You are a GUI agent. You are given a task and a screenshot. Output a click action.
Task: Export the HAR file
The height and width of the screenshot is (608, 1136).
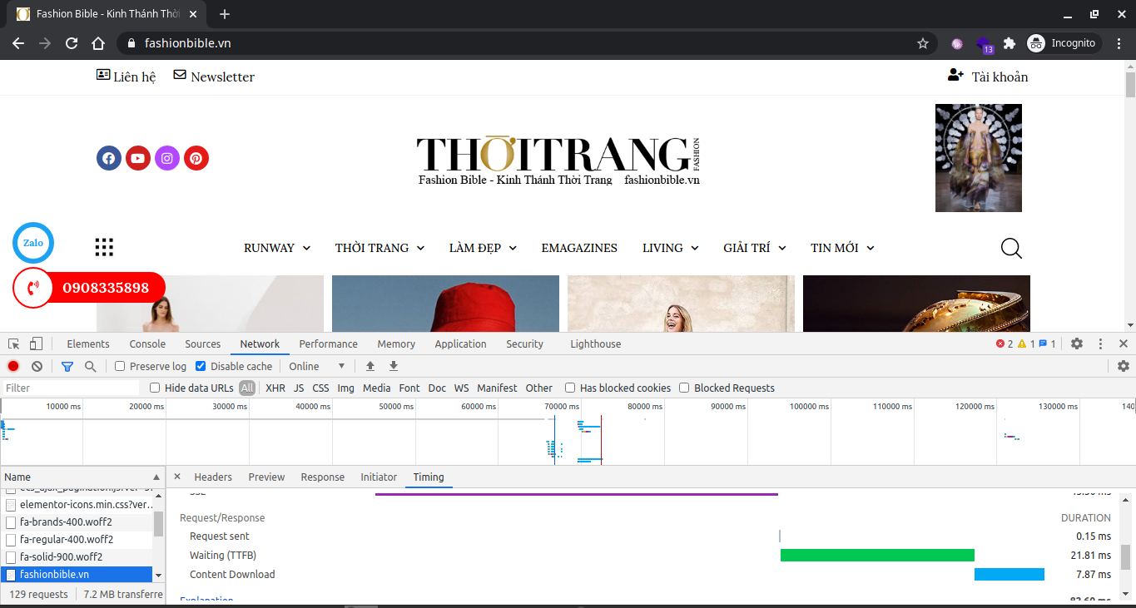pyautogui.click(x=394, y=366)
